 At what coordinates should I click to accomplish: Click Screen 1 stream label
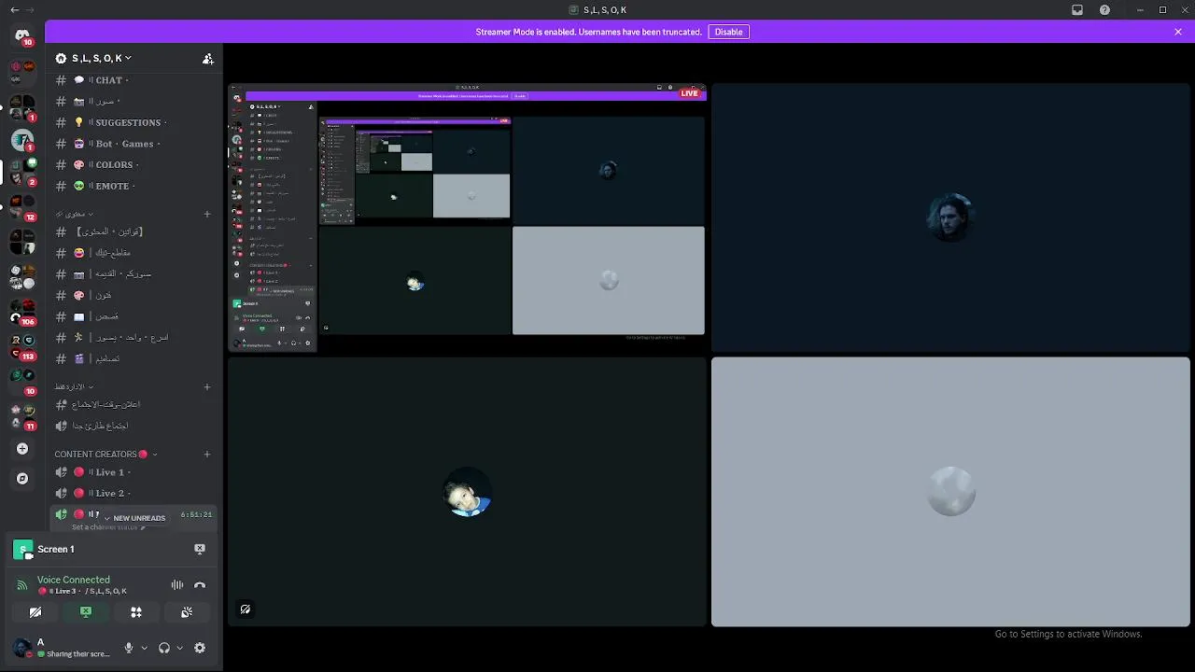pos(56,549)
